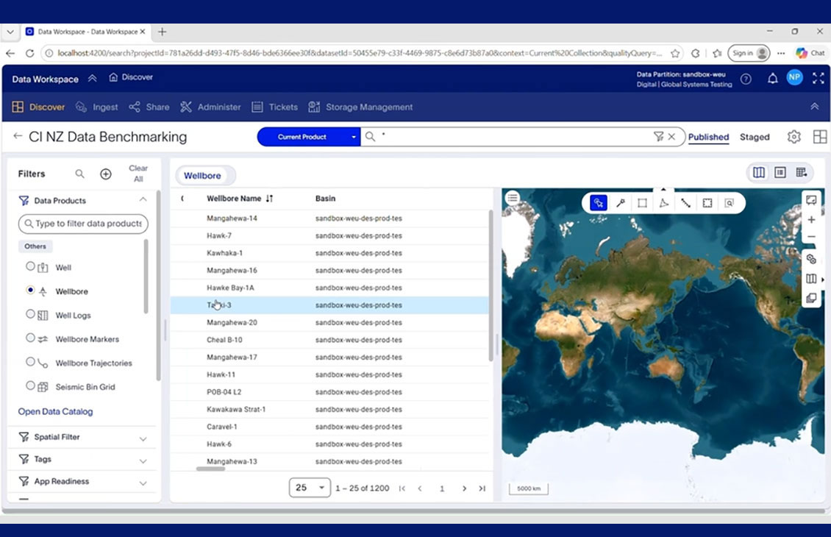Go to the Share section
Screen dimensions: 831x537
click(x=149, y=107)
